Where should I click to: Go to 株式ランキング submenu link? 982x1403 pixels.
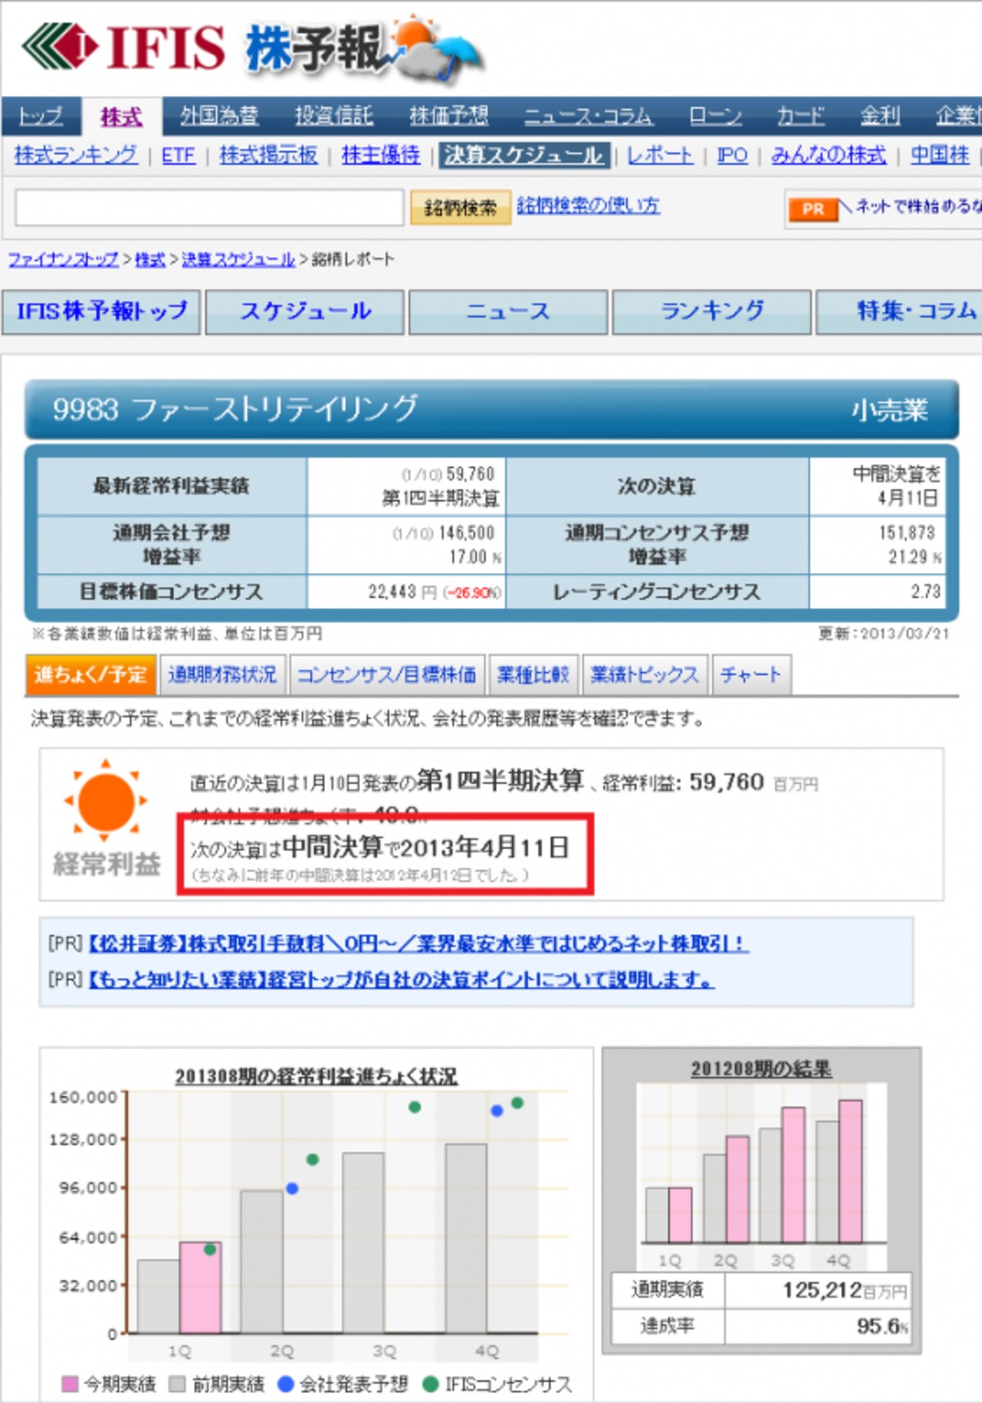pos(76,155)
